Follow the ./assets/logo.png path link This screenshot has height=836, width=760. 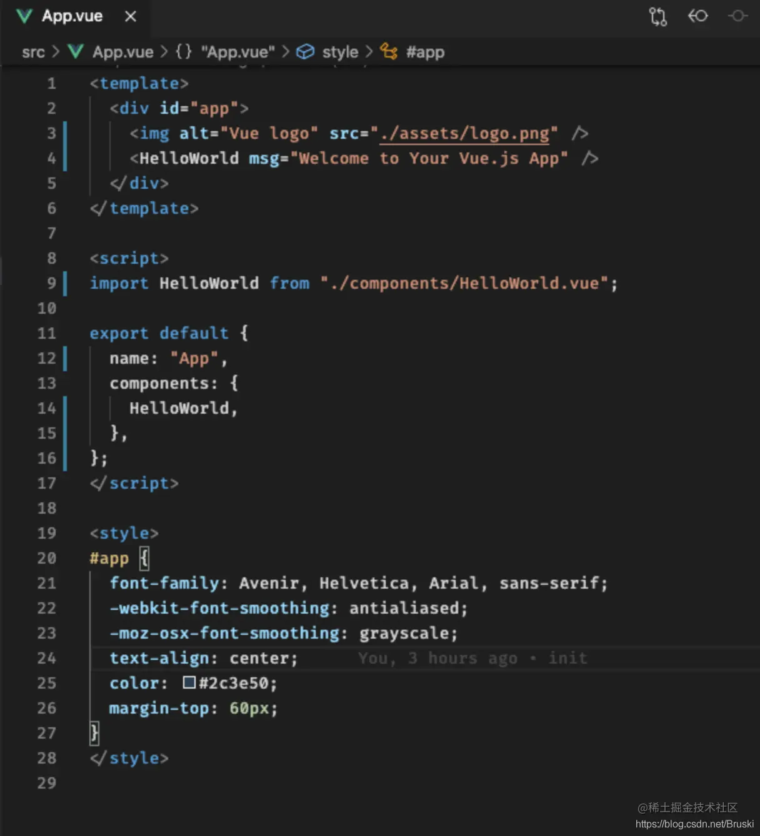click(464, 133)
